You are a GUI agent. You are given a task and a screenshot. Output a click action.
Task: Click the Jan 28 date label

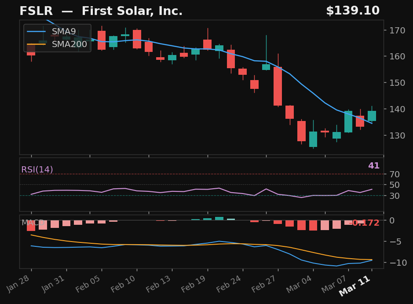18,284
